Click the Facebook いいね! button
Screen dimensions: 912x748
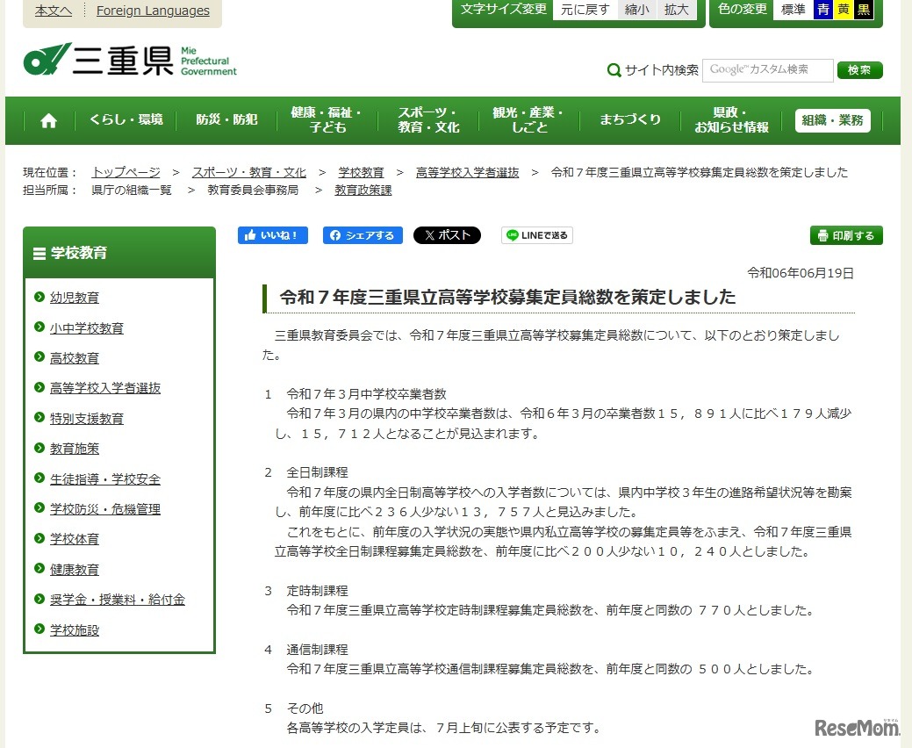tap(273, 235)
